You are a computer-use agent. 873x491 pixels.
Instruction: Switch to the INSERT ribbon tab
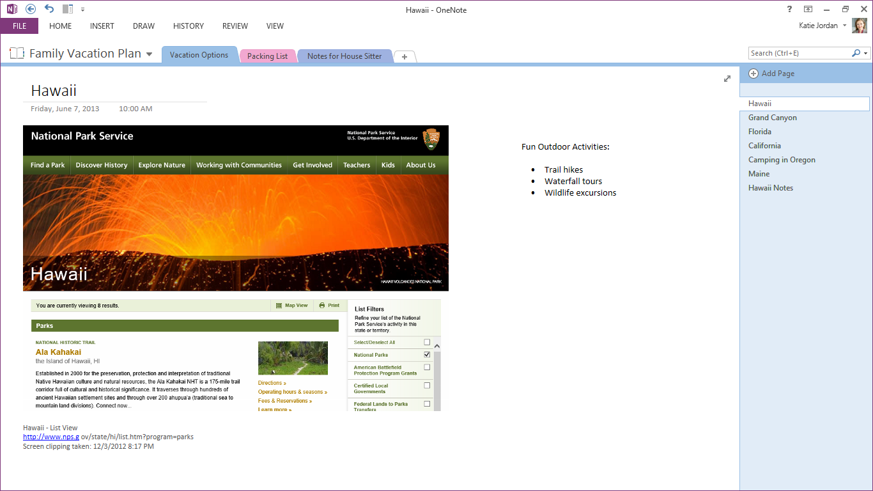pyautogui.click(x=102, y=26)
